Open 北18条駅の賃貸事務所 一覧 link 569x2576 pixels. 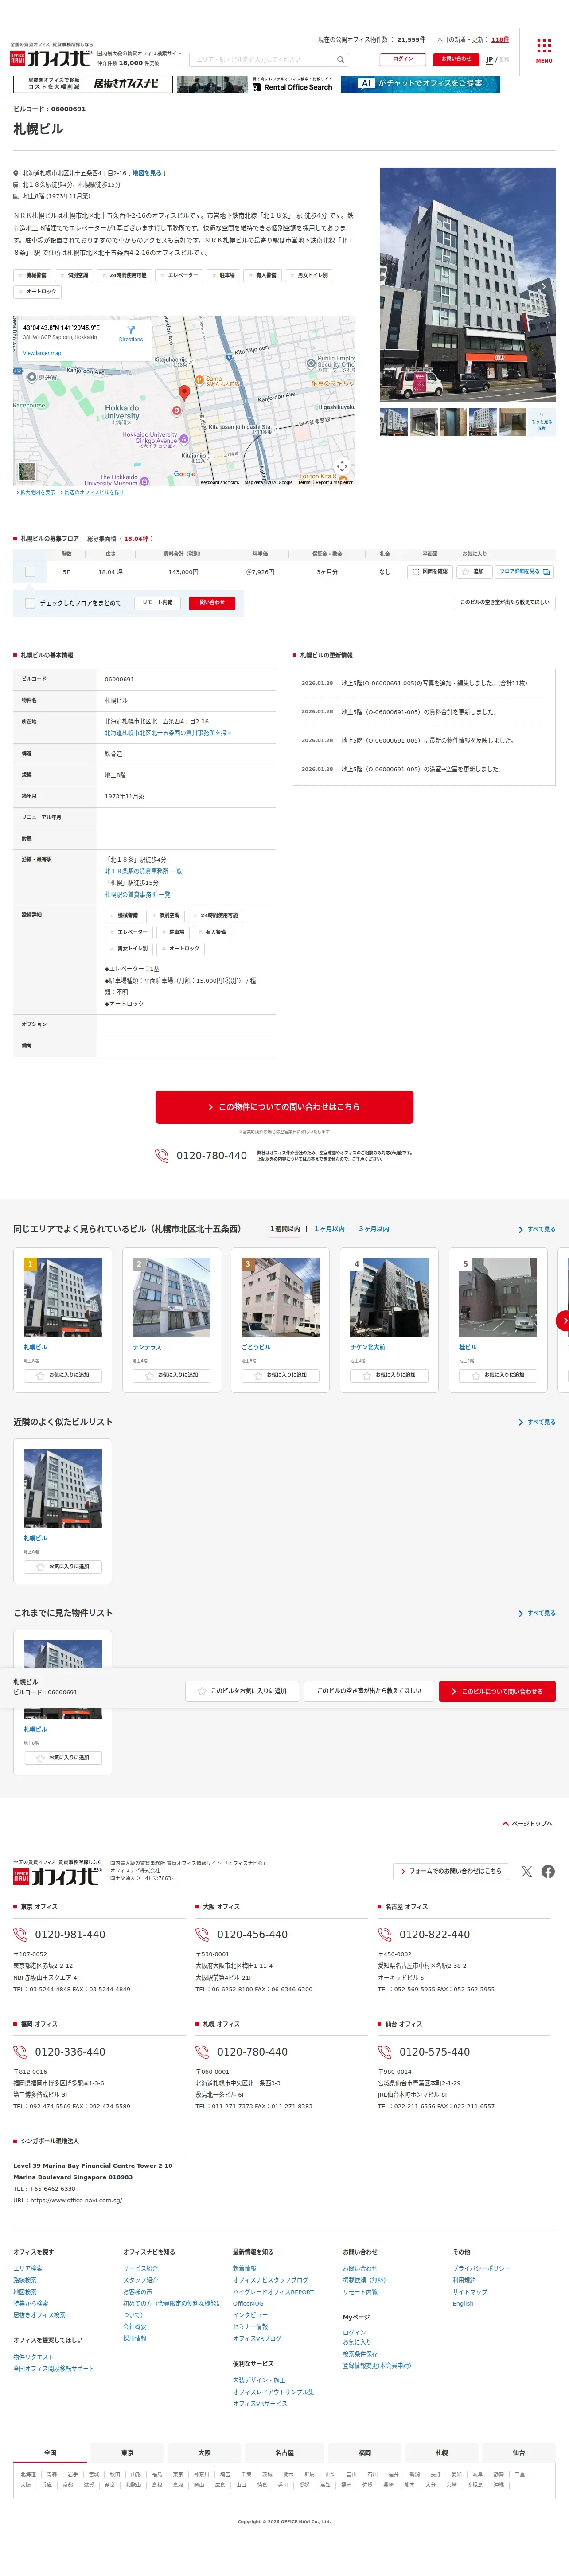click(x=143, y=871)
